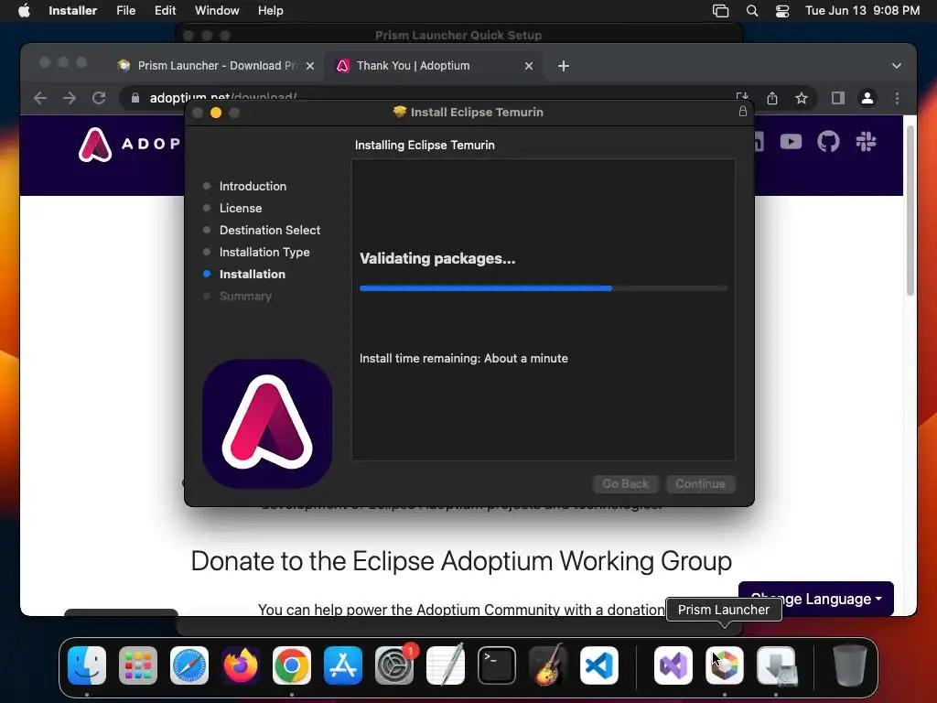Screen dimensions: 937x703
Task: Click the installation progress bar
Action: tap(544, 288)
